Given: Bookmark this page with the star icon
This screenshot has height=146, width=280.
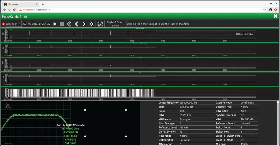Looking at the screenshot, I should [264, 10].
